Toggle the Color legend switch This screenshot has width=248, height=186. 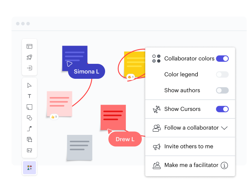pos(222,74)
